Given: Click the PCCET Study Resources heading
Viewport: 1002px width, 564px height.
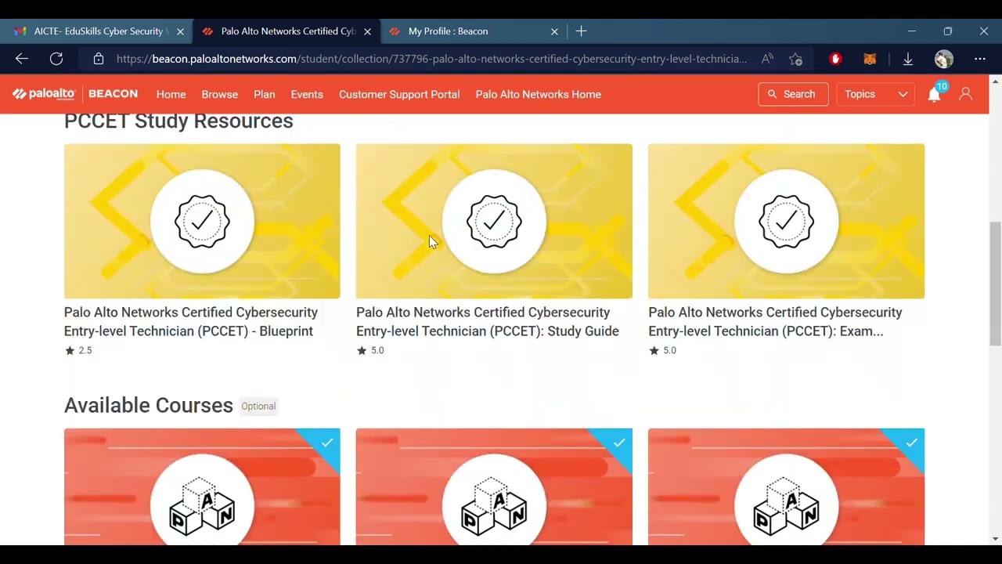Looking at the screenshot, I should 178,121.
